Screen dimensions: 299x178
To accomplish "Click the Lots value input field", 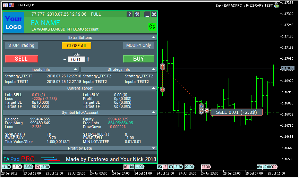I will (76, 60).
